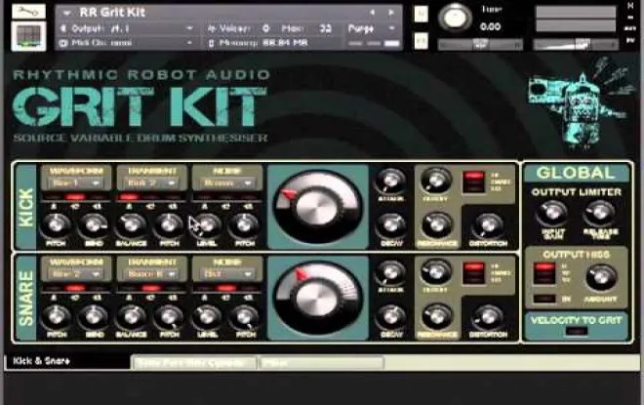Viewport: 644px width, 405px height.
Task: Toggle the Velocity to Grit switch
Action: [x=577, y=331]
